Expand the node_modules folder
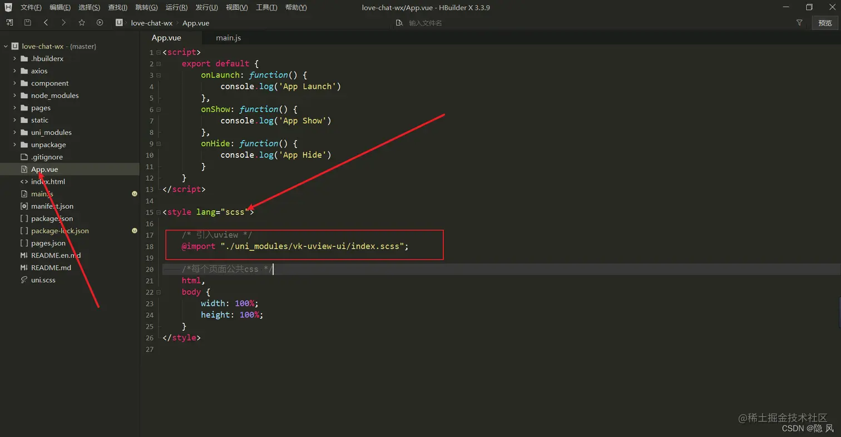The width and height of the screenshot is (841, 437). (14, 96)
